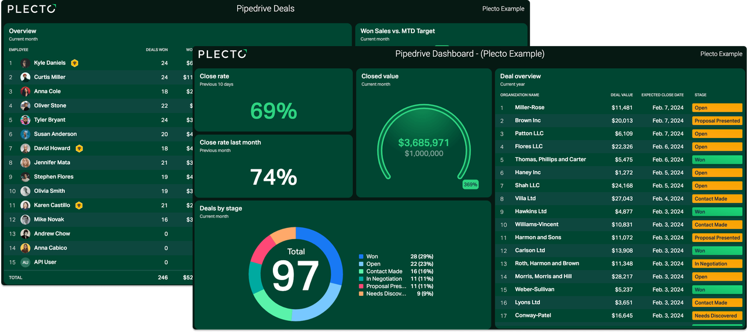
Task: Click Kyle Daniels' avatar in Overview list
Action: (25, 63)
